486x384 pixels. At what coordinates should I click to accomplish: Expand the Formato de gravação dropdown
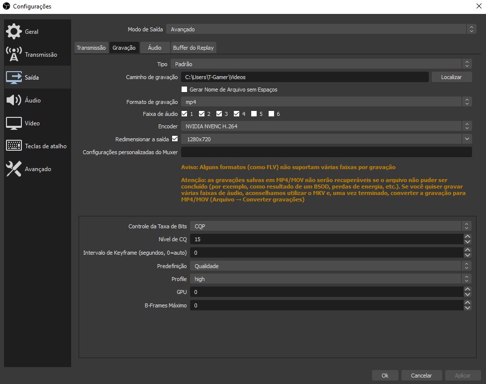pyautogui.click(x=326, y=102)
